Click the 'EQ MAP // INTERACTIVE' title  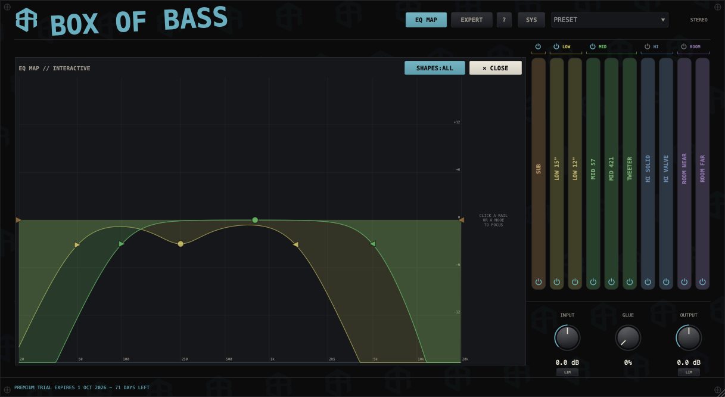point(54,68)
